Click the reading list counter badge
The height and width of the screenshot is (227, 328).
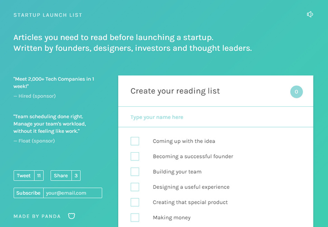(296, 92)
